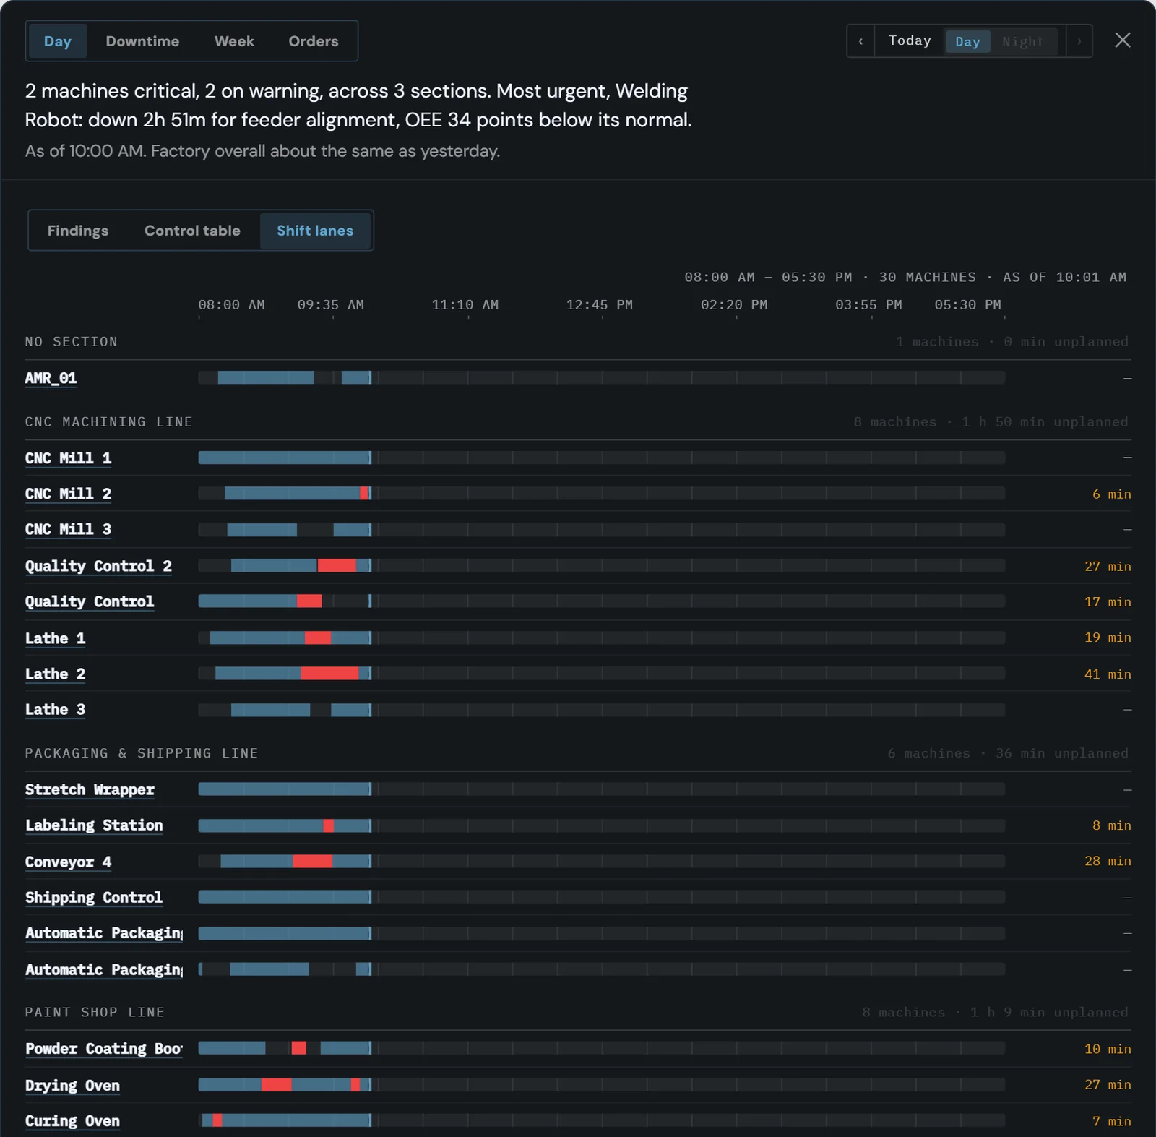Open Lathe 2 machine link
Screen dimensions: 1156x1137
55,674
